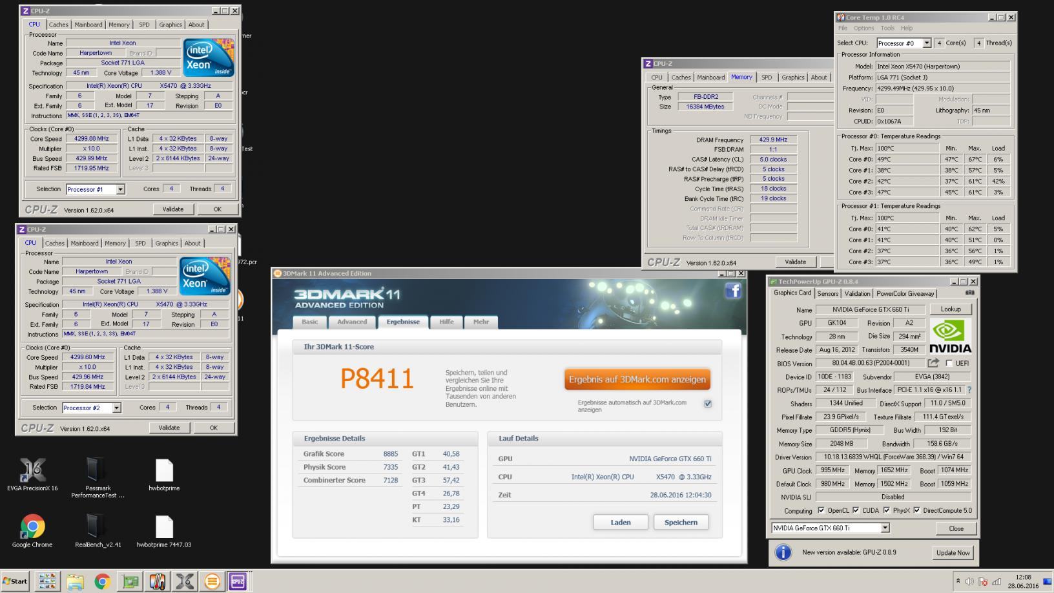
Task: Open the hwbotprime 7447.03 desktop file
Action: pyautogui.click(x=164, y=532)
